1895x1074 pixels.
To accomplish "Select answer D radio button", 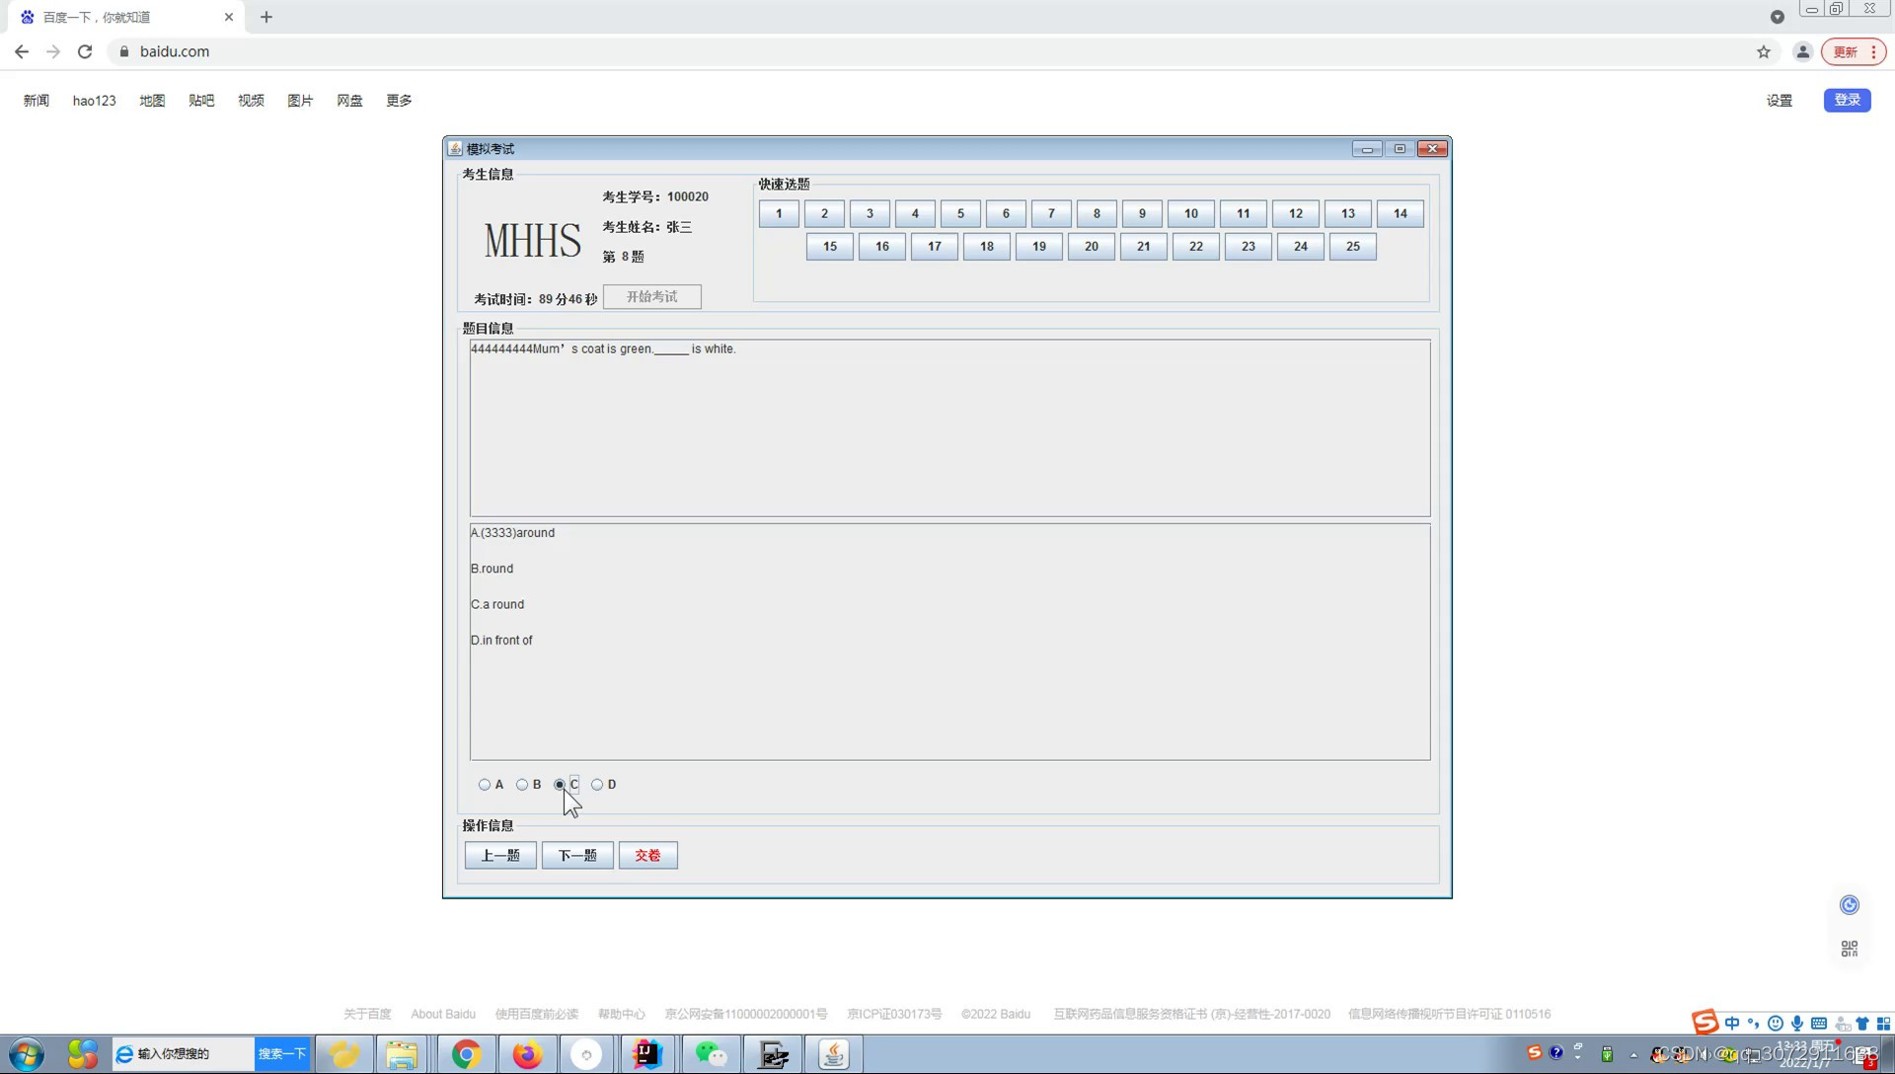I will click(x=597, y=785).
